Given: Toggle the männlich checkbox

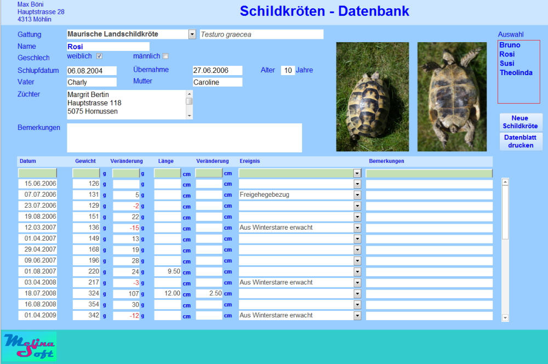Looking at the screenshot, I should 165,56.
